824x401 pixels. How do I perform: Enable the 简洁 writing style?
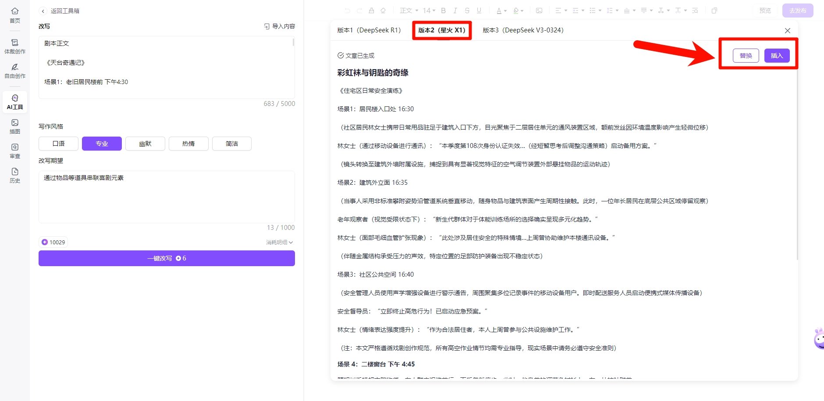[231, 143]
